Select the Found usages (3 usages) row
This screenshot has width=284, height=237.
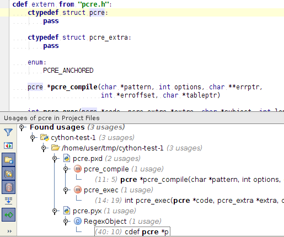[77, 127]
